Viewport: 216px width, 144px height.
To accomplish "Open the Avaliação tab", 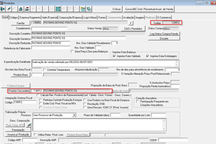I will pos(129,17).
